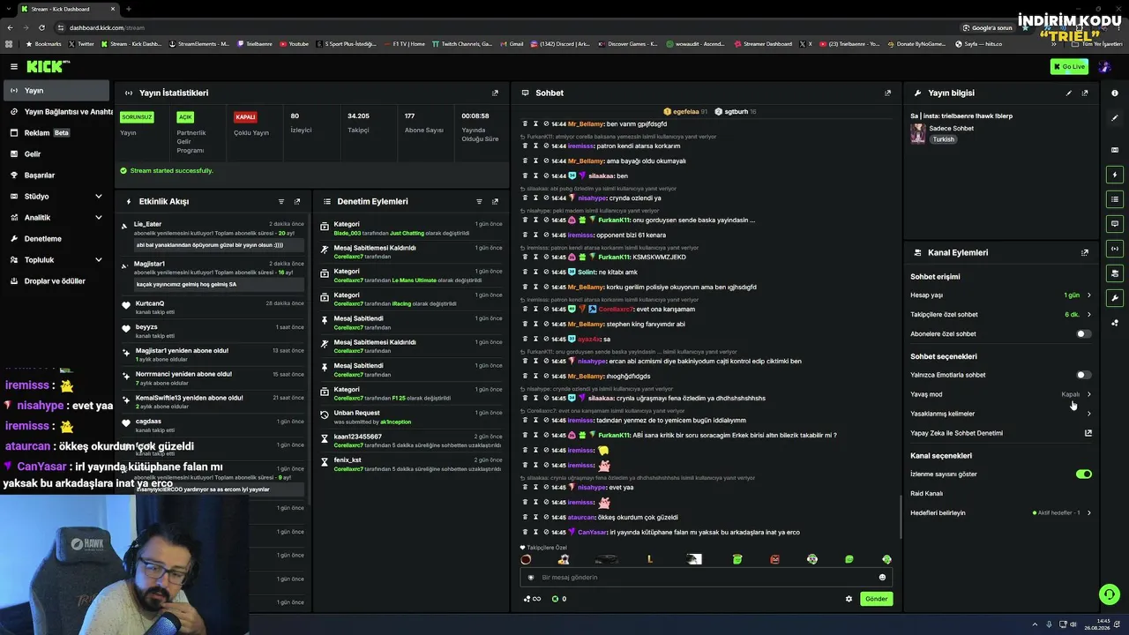Click the infinity icon below message box
Screen dimensions: 1129x635
click(x=536, y=599)
